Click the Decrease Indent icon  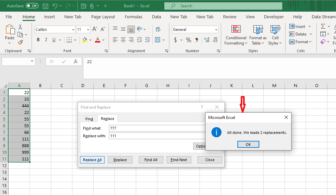click(139, 40)
